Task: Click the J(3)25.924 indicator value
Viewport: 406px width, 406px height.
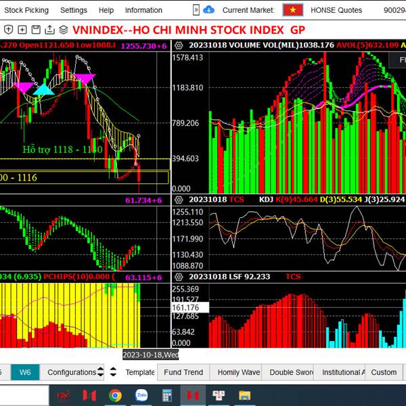Action: pyautogui.click(x=384, y=200)
